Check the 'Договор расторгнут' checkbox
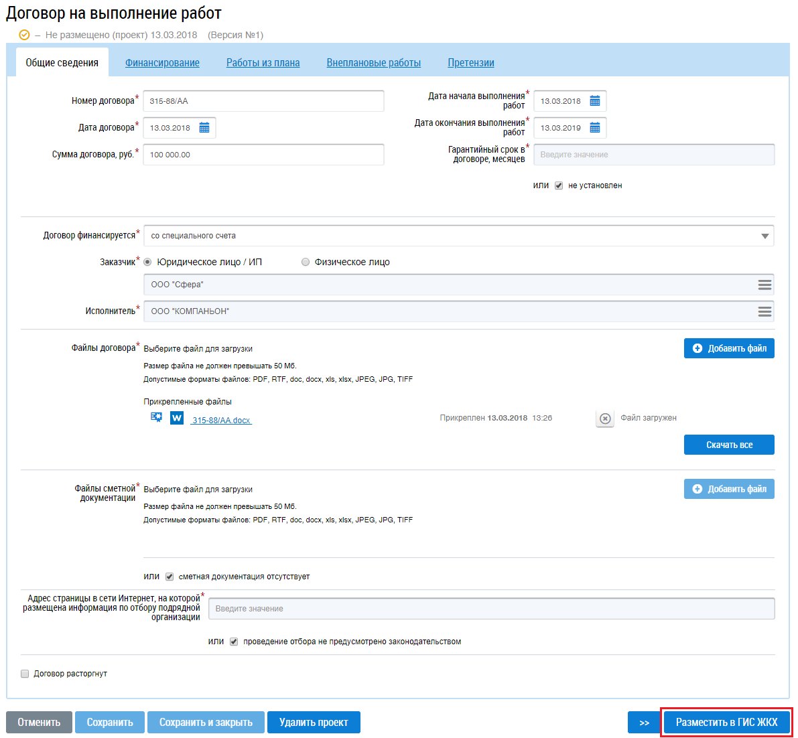 (25, 674)
